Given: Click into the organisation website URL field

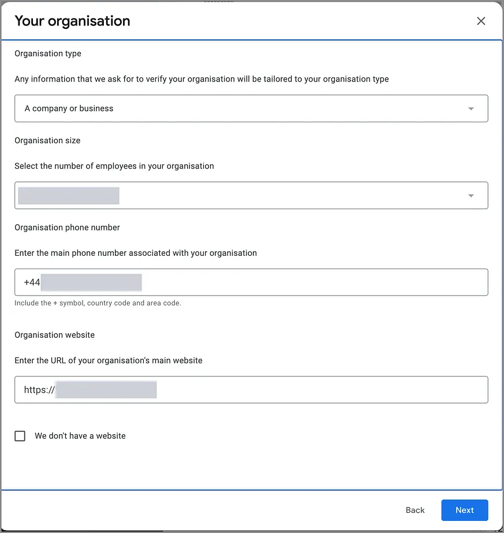Looking at the screenshot, I should click(318, 390).
